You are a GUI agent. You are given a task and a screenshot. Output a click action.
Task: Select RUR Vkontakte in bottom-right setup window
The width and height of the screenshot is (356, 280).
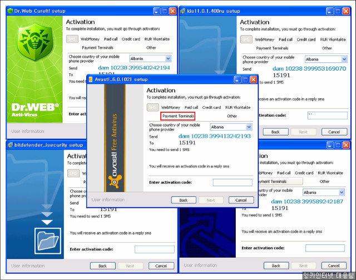(330, 173)
